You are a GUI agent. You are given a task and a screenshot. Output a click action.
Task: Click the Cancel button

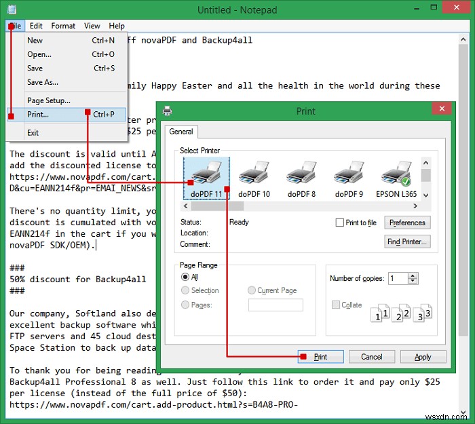[372, 357]
